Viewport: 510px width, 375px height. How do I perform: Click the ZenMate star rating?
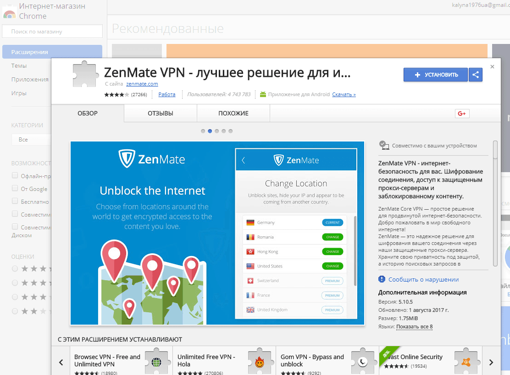(x=116, y=94)
